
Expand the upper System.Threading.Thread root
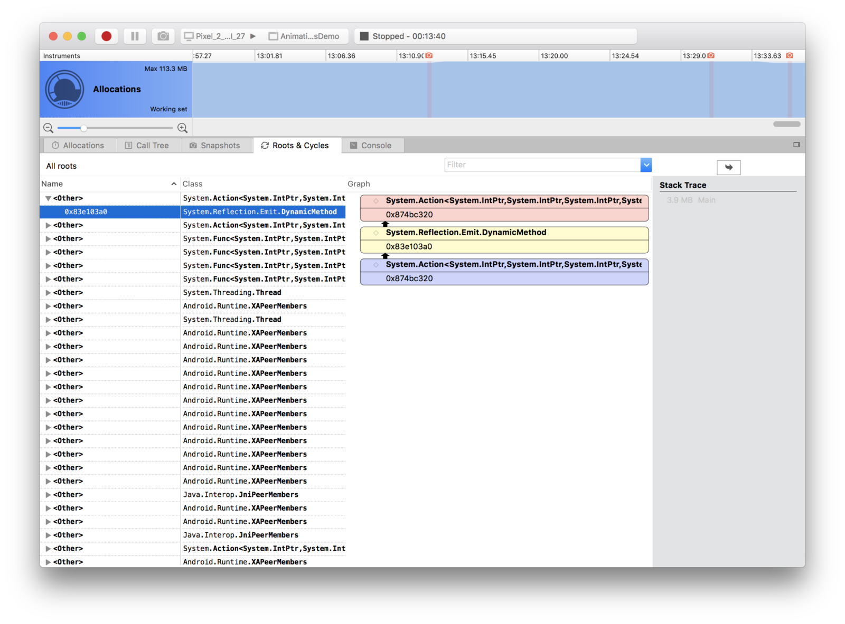coord(48,293)
